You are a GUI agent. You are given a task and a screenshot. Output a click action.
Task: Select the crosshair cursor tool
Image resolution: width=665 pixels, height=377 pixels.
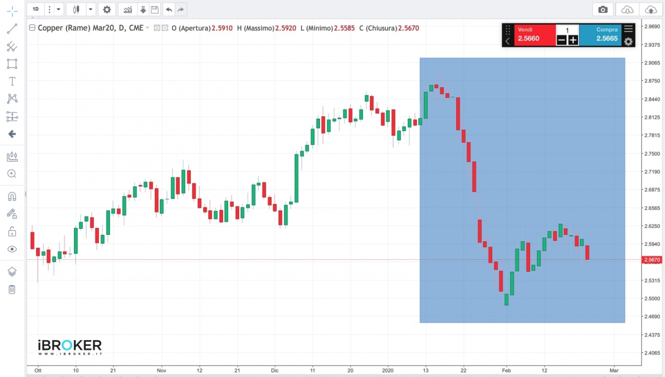point(12,11)
